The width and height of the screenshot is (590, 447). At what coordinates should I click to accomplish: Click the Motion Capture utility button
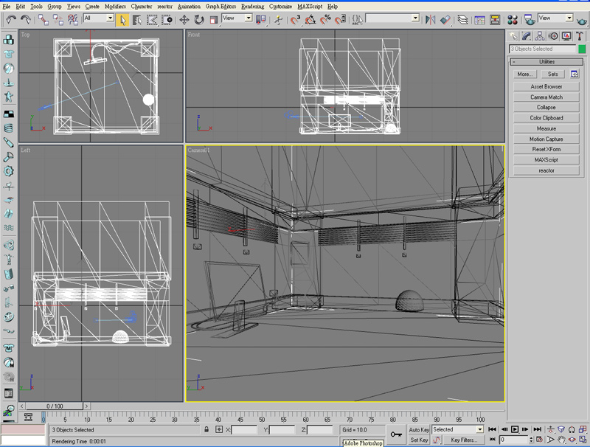[546, 139]
